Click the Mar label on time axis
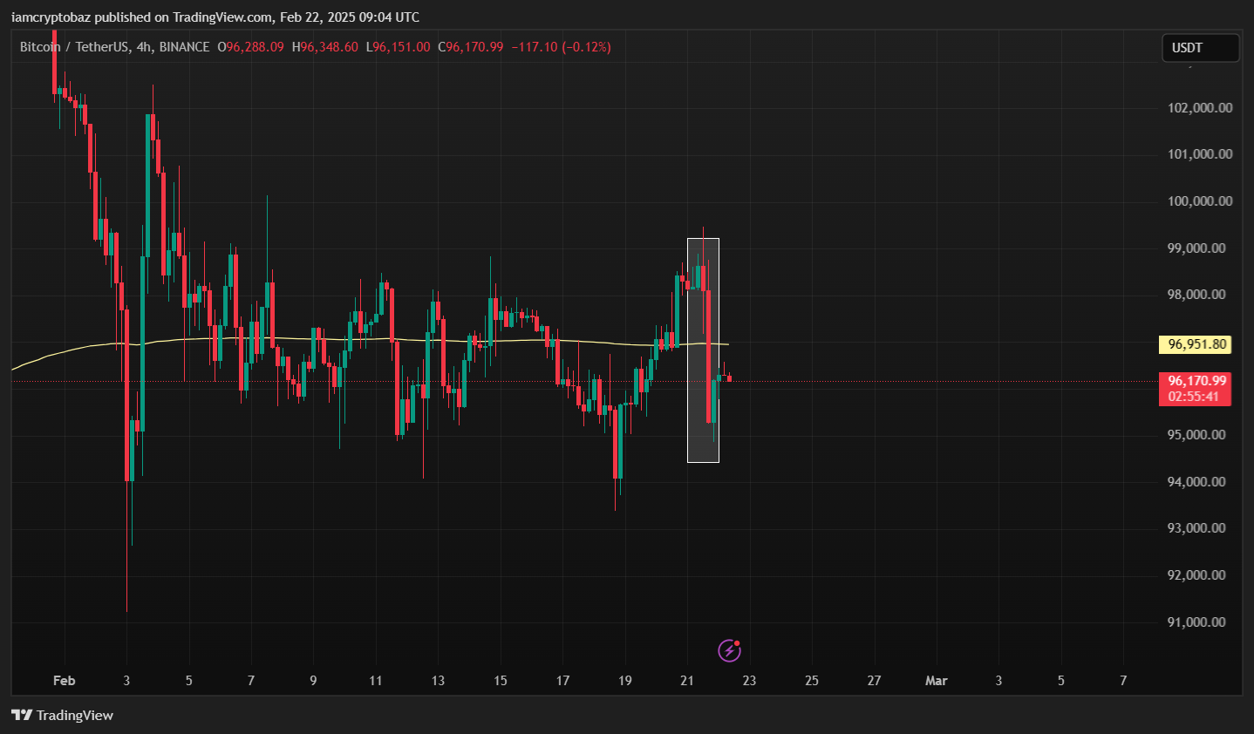The image size is (1254, 734). click(936, 681)
